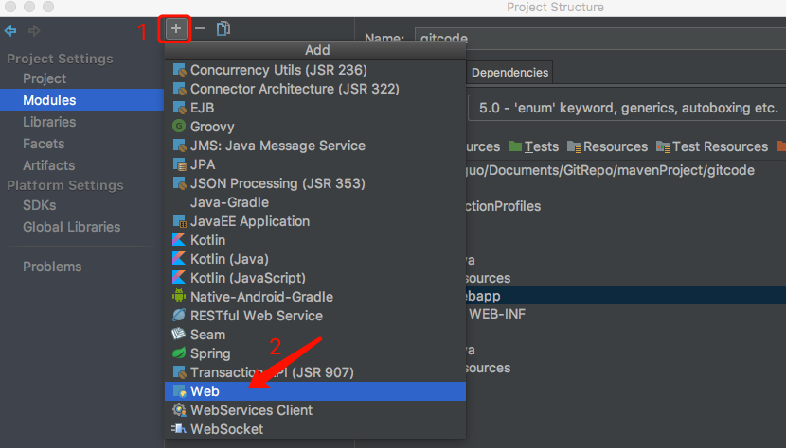Select Connector Architecture (JSR 322) entry

315,89
